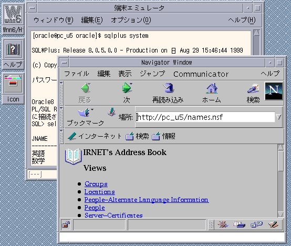The width and height of the screenshot is (291, 246).
Task: Open the ファイル menu in Navigator
Action: [77, 74]
